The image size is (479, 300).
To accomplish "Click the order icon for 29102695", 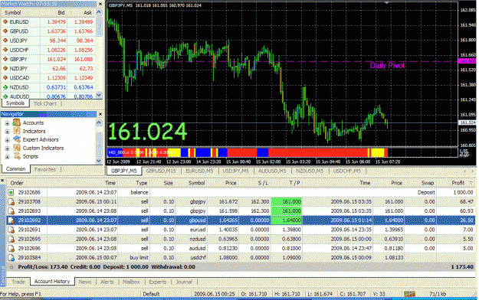I will tap(11, 239).
